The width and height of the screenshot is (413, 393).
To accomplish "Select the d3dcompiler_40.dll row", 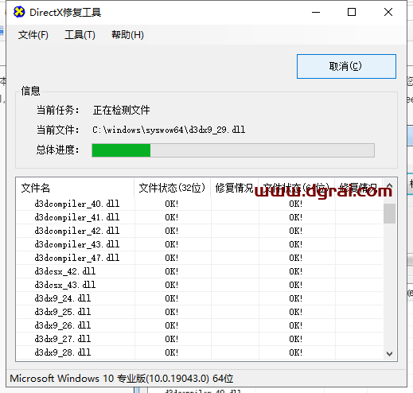I will point(200,204).
